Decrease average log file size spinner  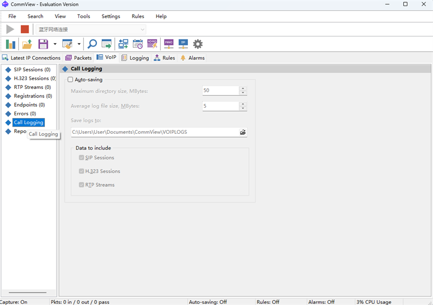click(x=243, y=108)
